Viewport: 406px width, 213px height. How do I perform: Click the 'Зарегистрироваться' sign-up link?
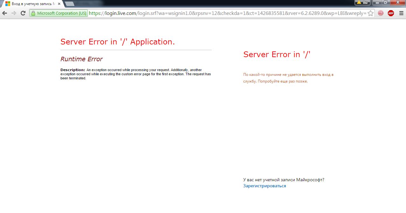click(264, 186)
